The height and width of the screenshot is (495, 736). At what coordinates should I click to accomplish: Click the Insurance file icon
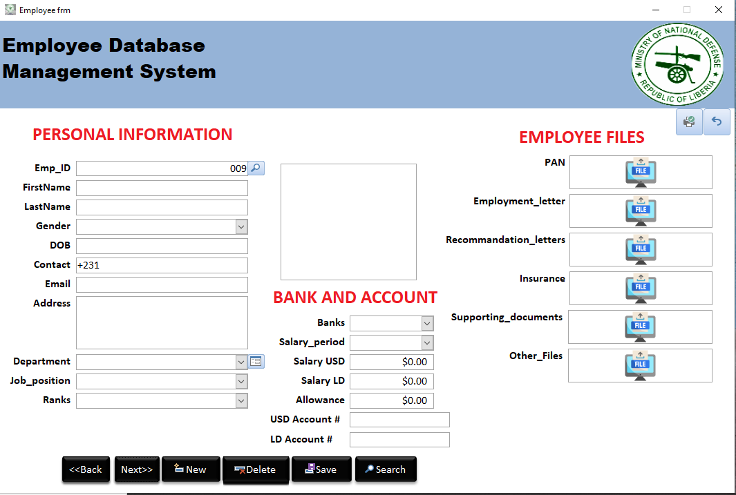[641, 288]
